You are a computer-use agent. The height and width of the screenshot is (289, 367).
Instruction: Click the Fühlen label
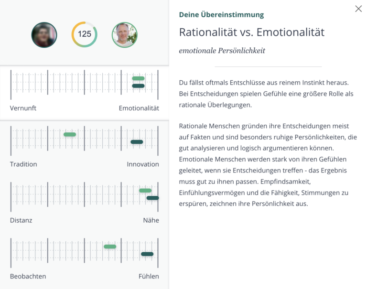[x=149, y=277]
